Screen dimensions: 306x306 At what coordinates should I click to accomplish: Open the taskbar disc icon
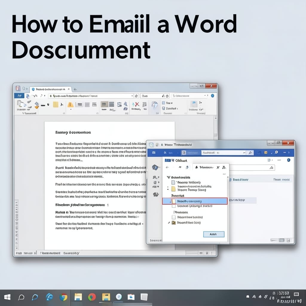point(119,297)
